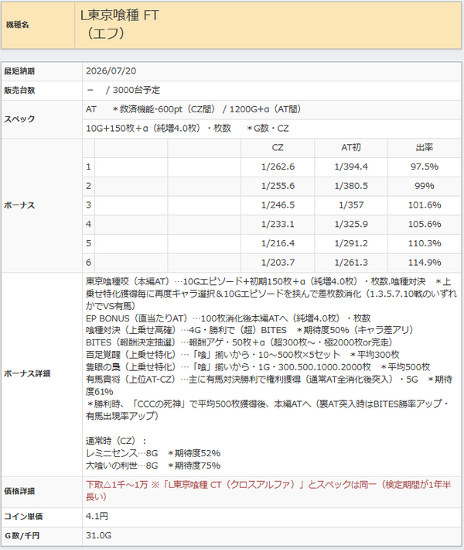Click the 出率 column header
The image size is (464, 550).
coord(424,148)
